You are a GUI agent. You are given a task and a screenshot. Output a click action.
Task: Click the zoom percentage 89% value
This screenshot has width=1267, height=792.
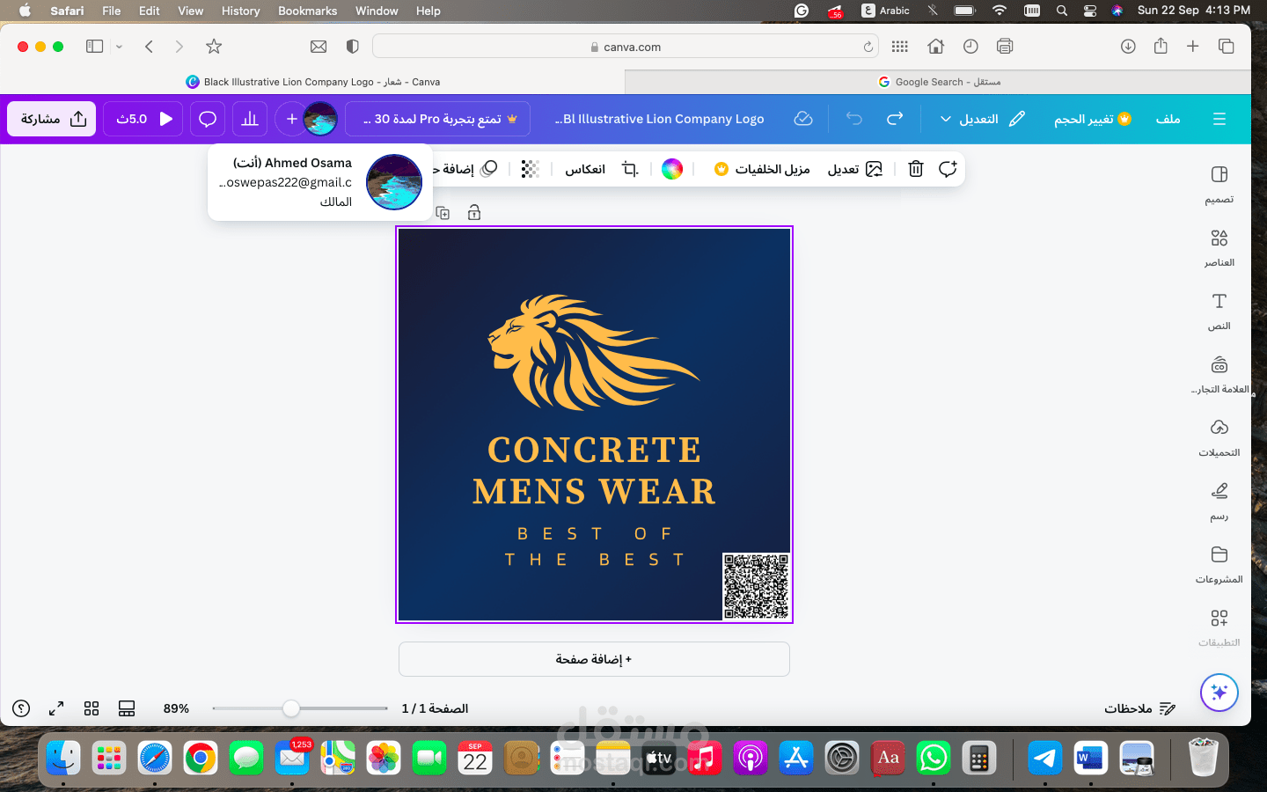pyautogui.click(x=176, y=708)
